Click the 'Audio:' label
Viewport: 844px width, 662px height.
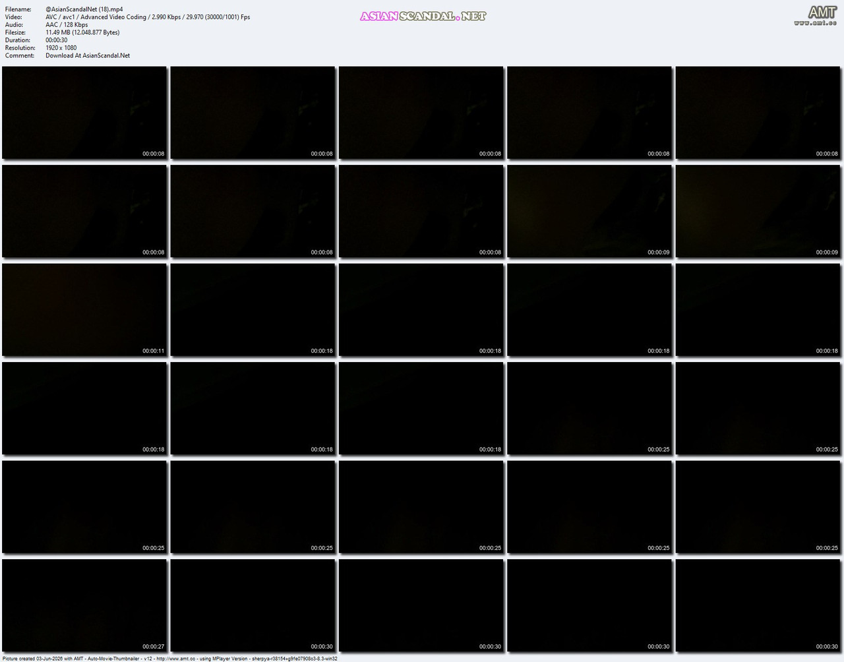click(x=14, y=24)
